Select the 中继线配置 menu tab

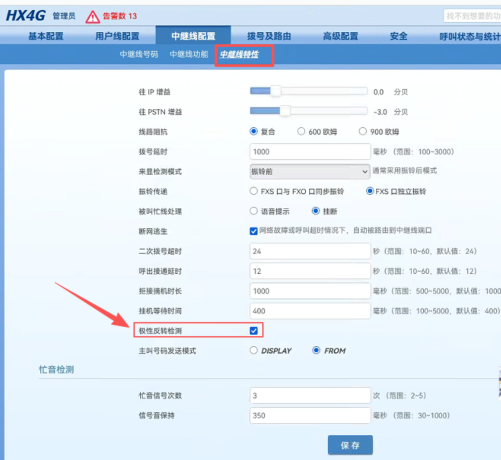click(x=193, y=35)
